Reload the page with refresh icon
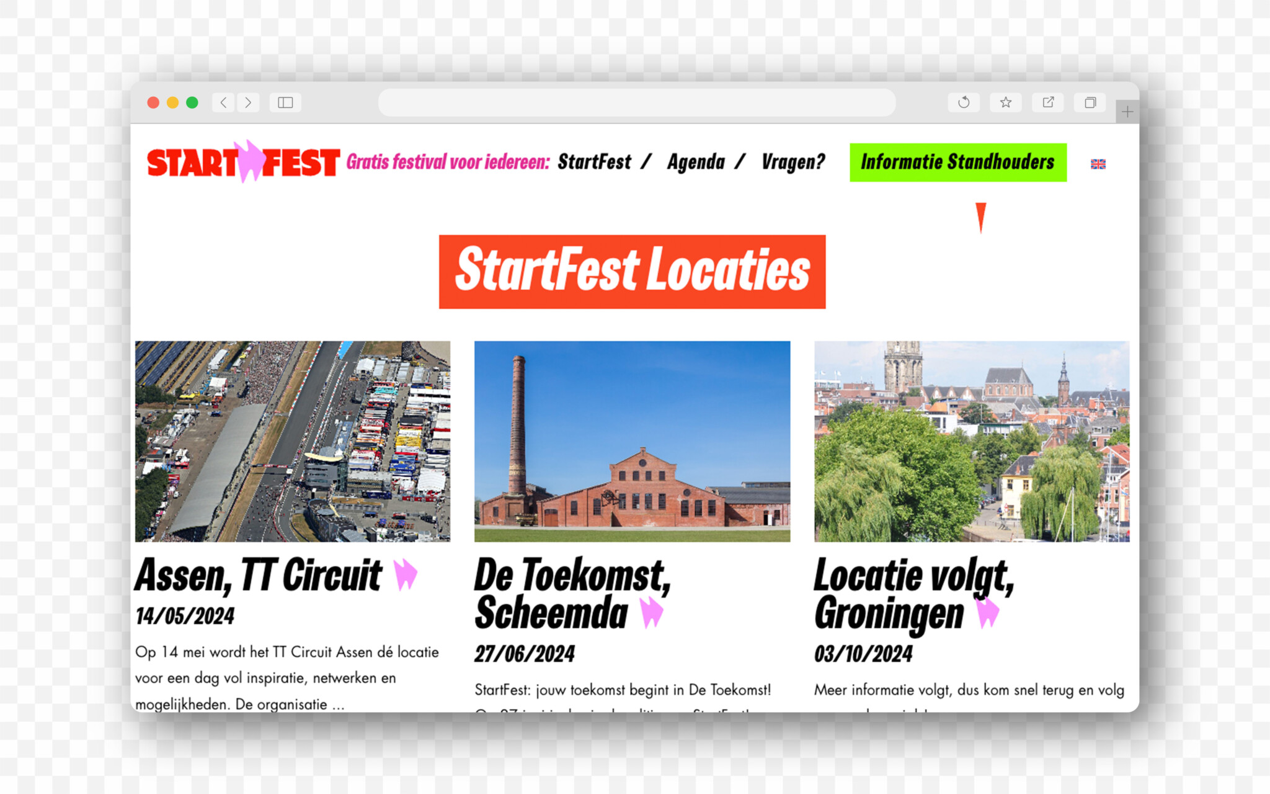Screen dimensions: 1270x794 (x=963, y=102)
